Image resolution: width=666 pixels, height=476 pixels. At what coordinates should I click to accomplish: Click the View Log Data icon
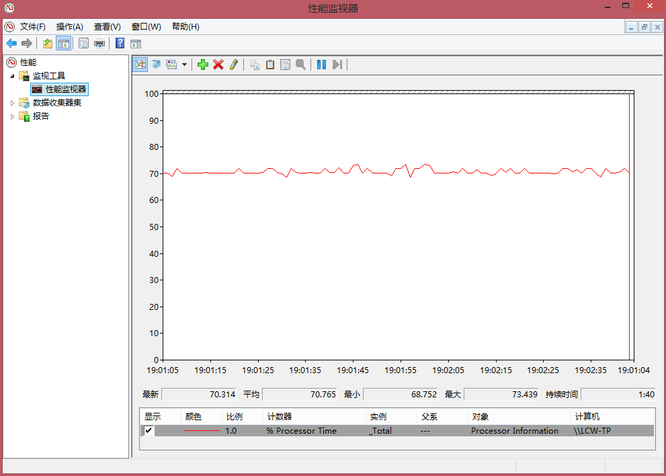point(156,65)
